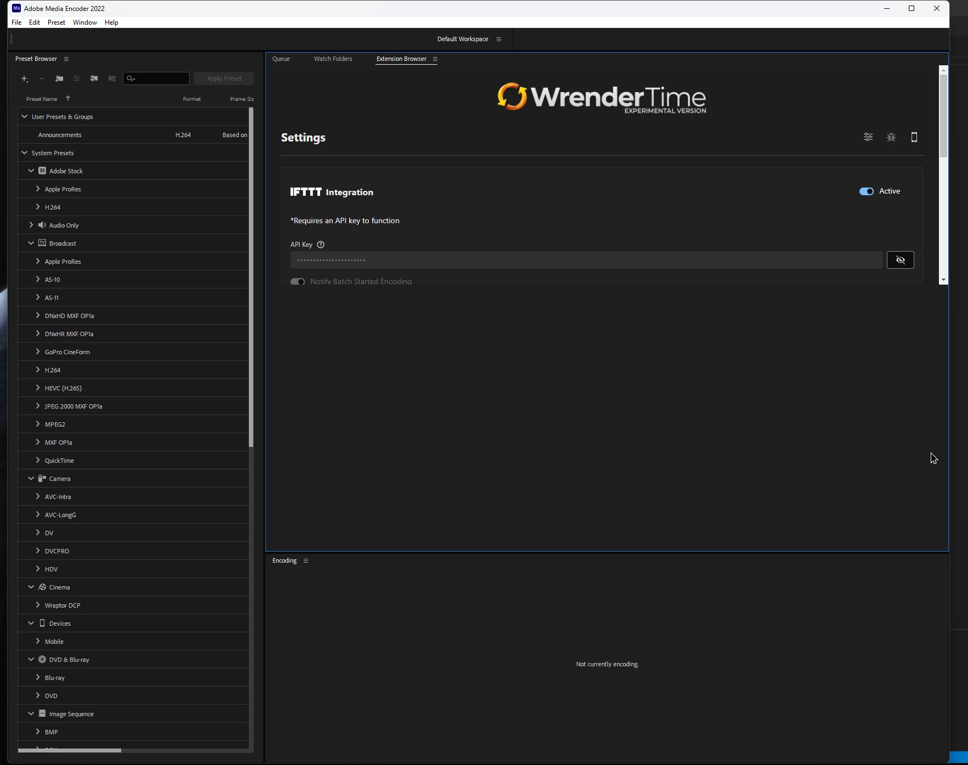Screen dimensions: 968x765
Task: Click the API Key help question mark
Action: point(321,245)
